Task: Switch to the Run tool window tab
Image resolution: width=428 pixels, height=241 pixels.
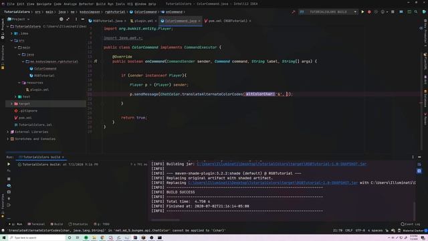Action: (16, 224)
